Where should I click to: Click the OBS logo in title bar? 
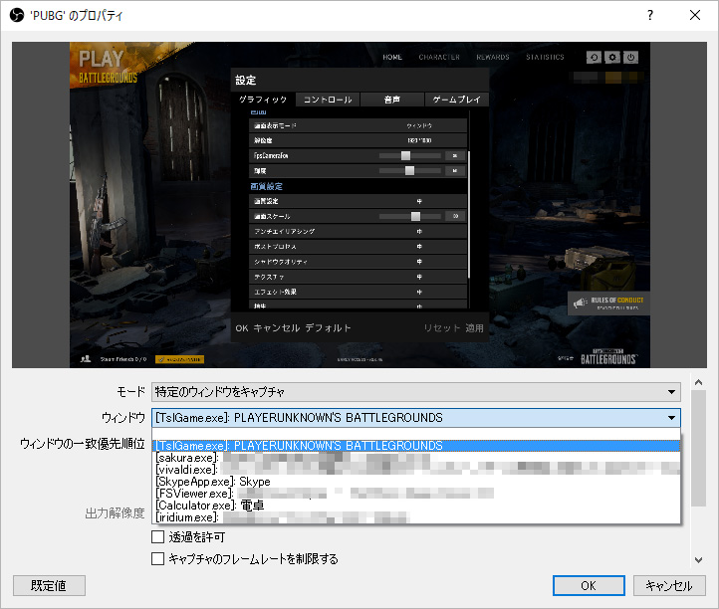pyautogui.click(x=17, y=15)
